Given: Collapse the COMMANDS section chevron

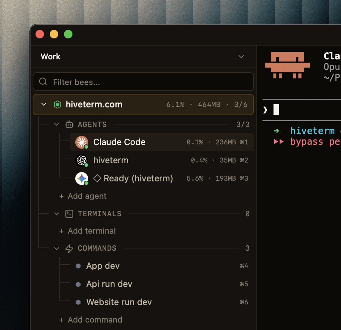Looking at the screenshot, I should (x=56, y=248).
